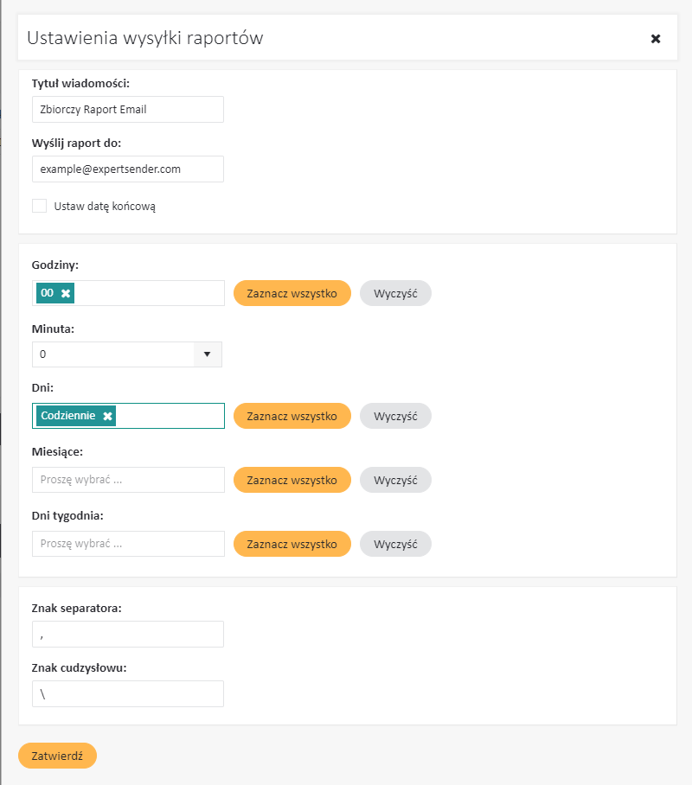Screen dimensions: 692x785
Task: Clear the Miesiące selection
Action: pyautogui.click(x=395, y=480)
